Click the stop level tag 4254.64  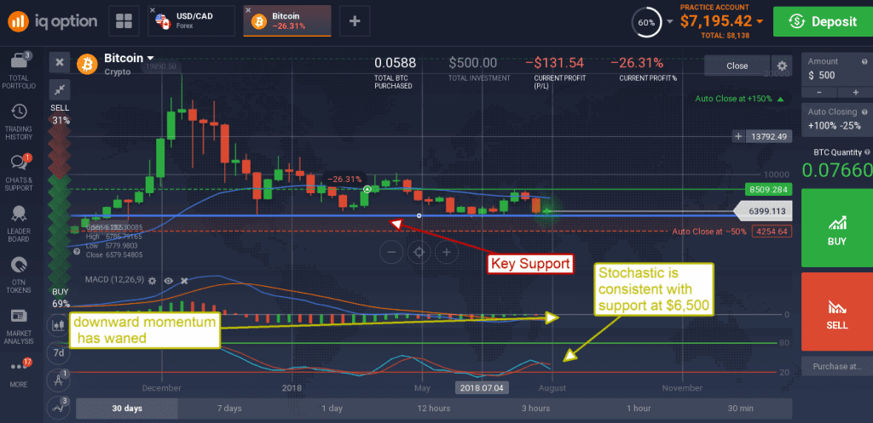(771, 232)
